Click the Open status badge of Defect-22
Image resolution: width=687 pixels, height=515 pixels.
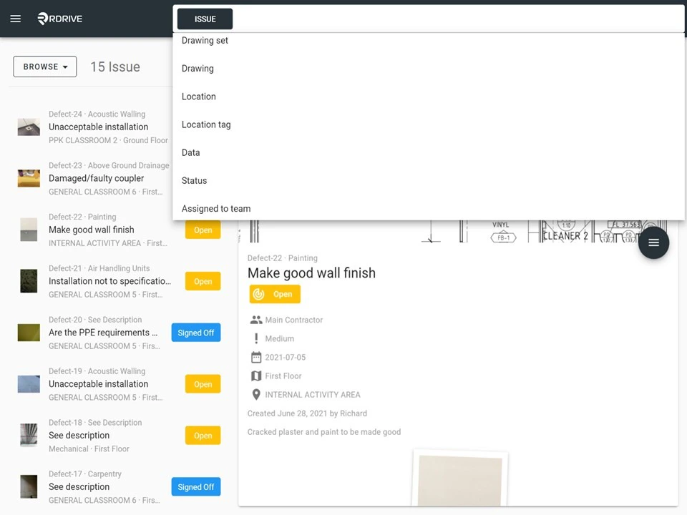tap(203, 230)
